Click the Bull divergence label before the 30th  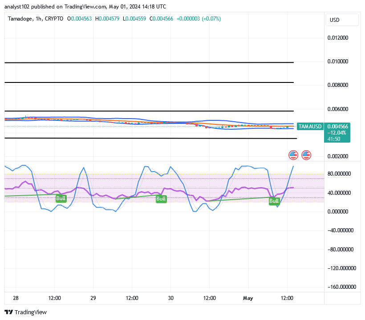(x=161, y=199)
